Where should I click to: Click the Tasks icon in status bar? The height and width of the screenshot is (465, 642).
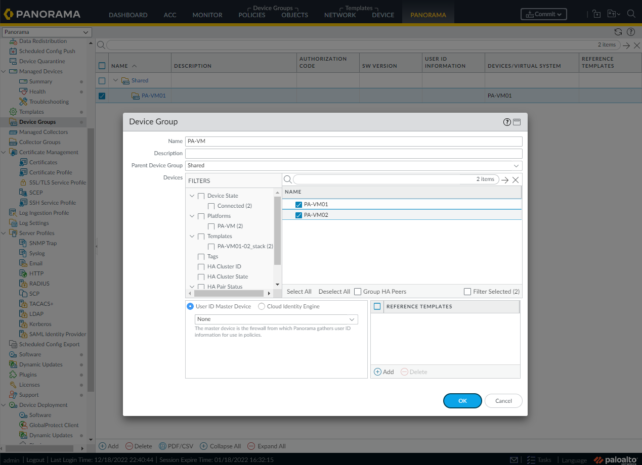[531, 459]
